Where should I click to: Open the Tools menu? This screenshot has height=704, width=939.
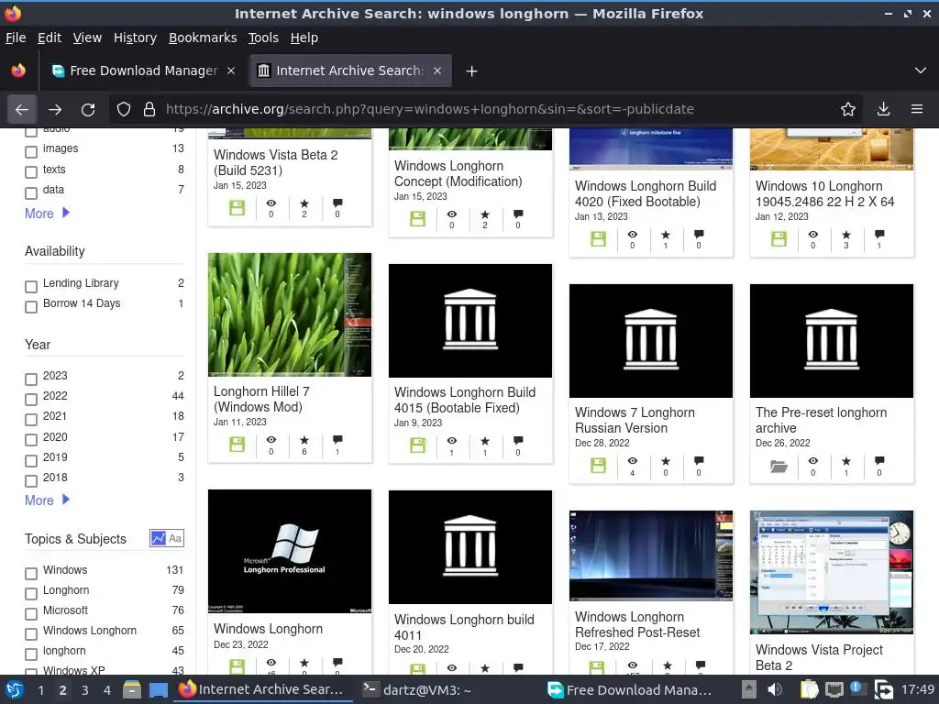(x=263, y=38)
